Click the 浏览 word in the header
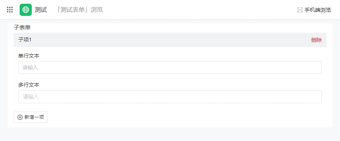This screenshot has height=141, width=340. pos(97,10)
